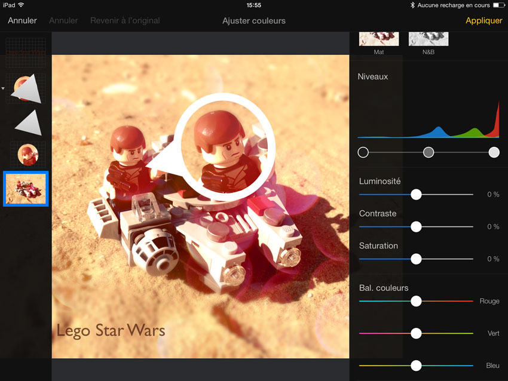Click the Saturation slider knob
This screenshot has width=508, height=381.
coord(416,259)
